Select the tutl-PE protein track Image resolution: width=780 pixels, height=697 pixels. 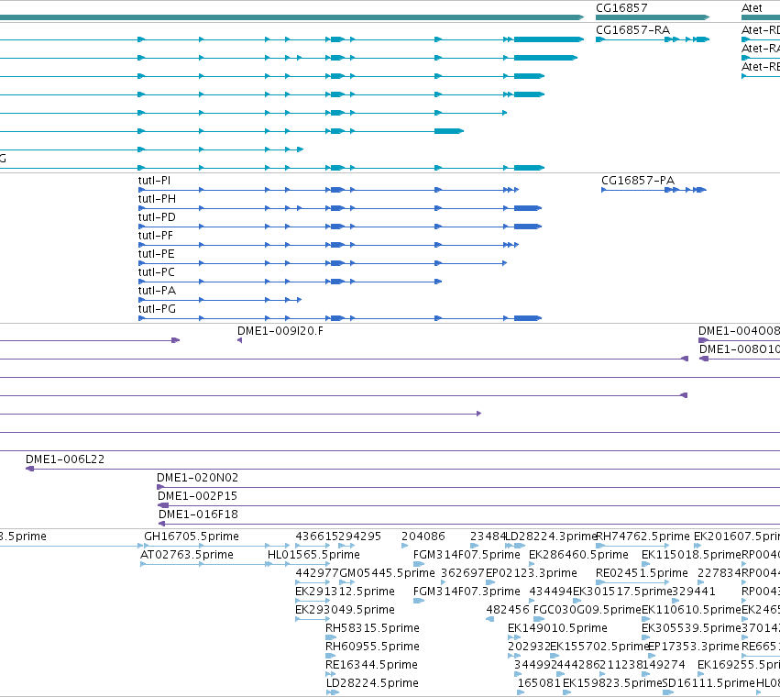(323, 263)
